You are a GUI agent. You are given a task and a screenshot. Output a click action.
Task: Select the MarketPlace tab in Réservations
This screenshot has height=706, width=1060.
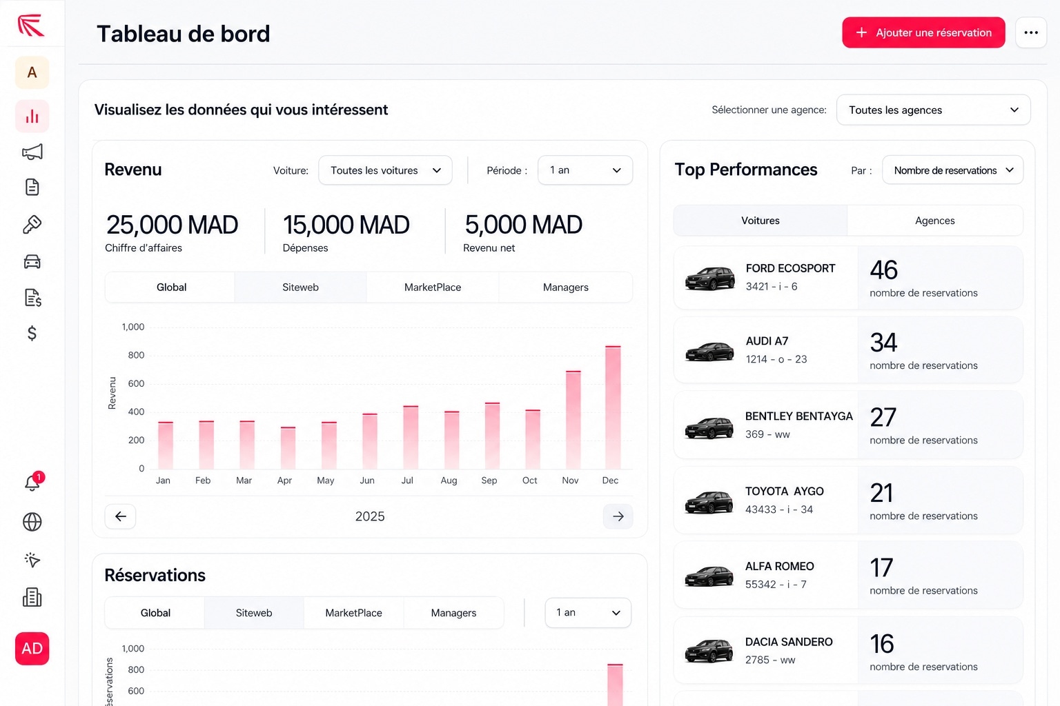(353, 613)
